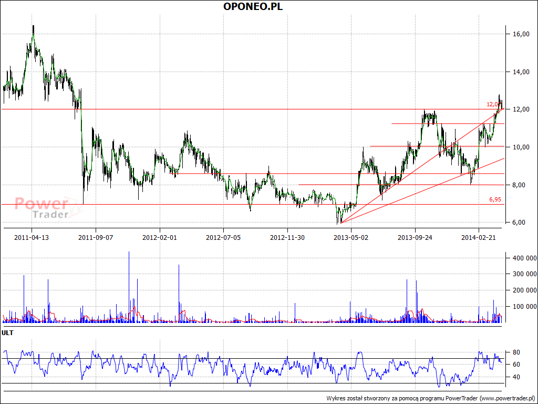Click the footer credit "Wykres został stworzony…" text
This screenshot has height=404, width=538.
point(431,398)
